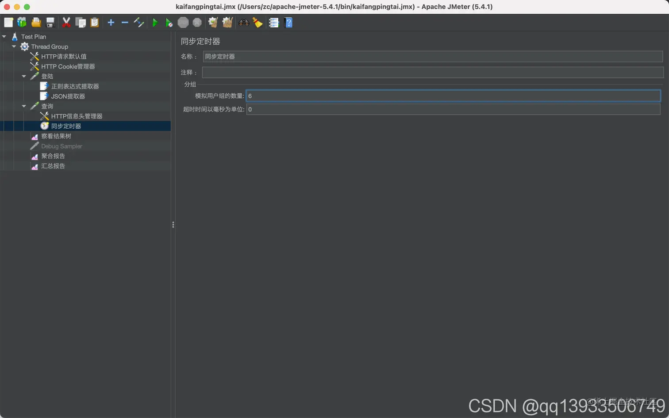Select the 正则表达式提取器 tree item

click(x=75, y=86)
